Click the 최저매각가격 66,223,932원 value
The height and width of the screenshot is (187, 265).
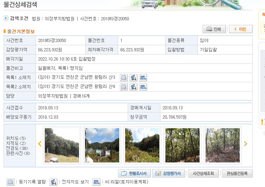coord(132,50)
